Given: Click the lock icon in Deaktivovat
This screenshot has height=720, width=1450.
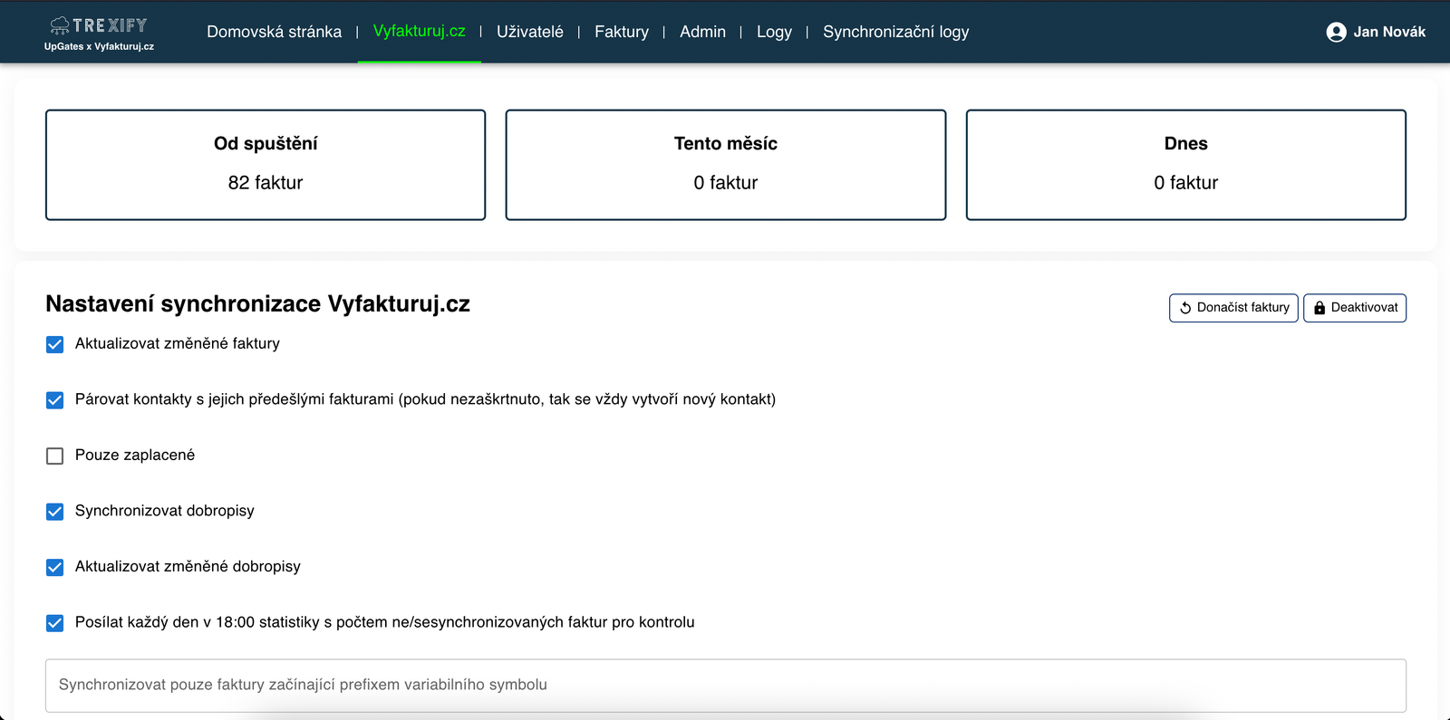Looking at the screenshot, I should (x=1319, y=308).
